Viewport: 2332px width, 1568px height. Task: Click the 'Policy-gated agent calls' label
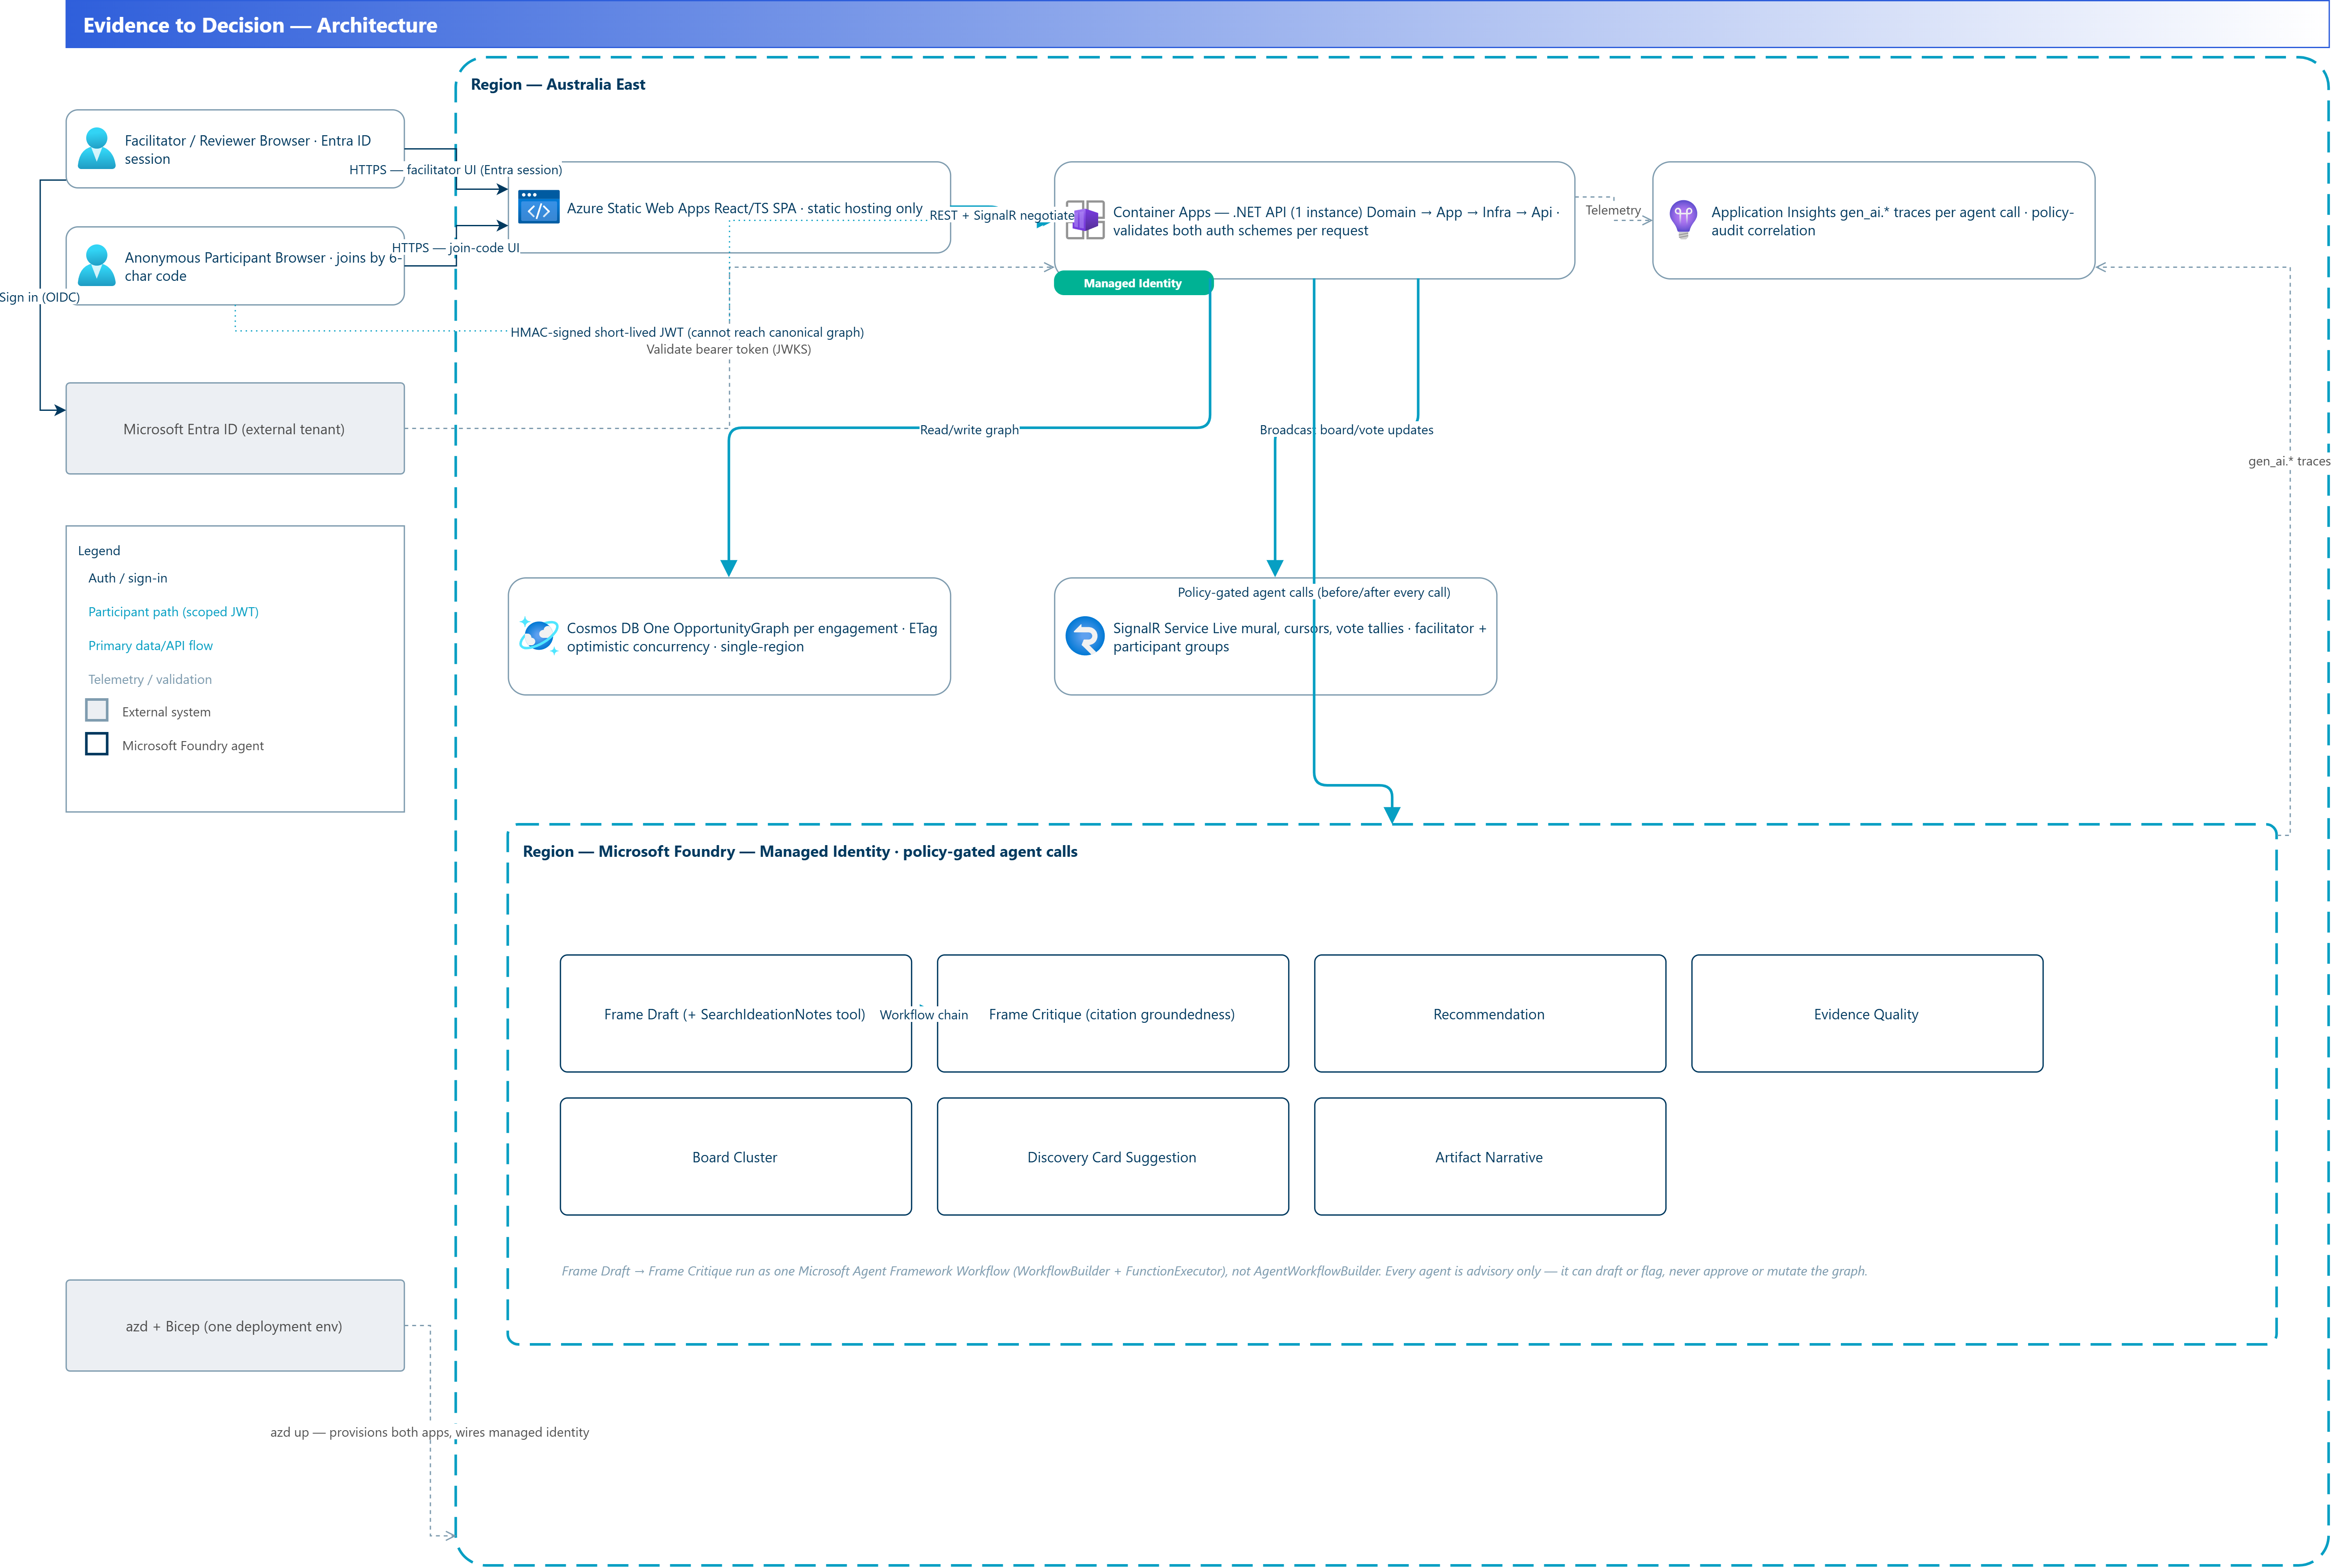tap(1314, 592)
